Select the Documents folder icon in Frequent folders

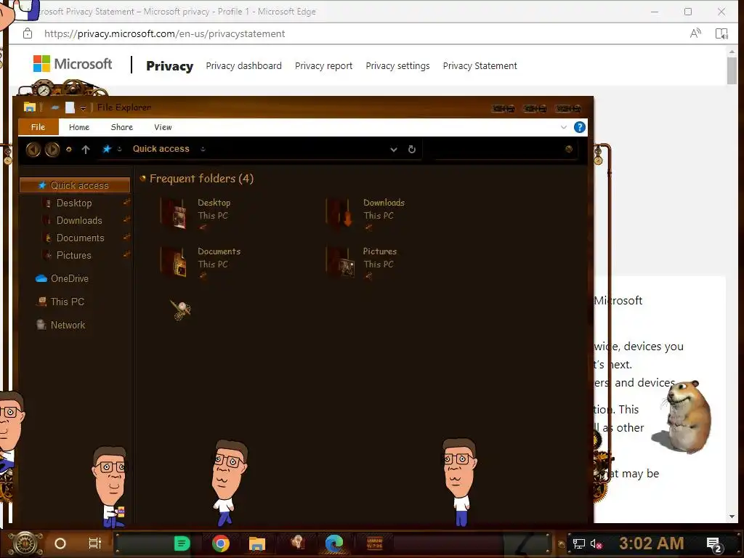click(174, 262)
